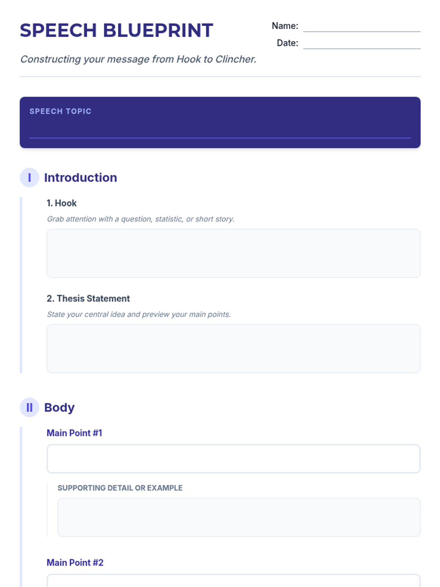The width and height of the screenshot is (440, 587).
Task: Click the Main Point #2 label
Action: tap(75, 563)
